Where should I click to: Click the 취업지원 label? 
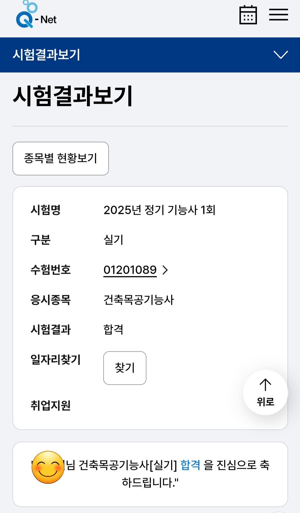[51, 405]
